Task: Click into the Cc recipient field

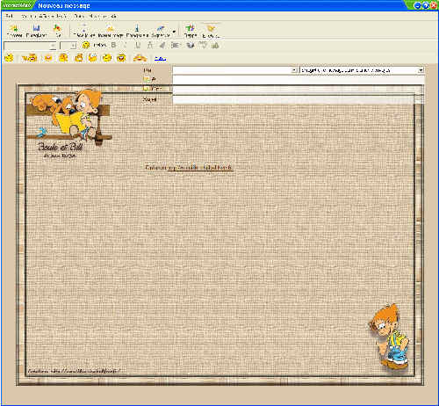Action: (x=299, y=90)
